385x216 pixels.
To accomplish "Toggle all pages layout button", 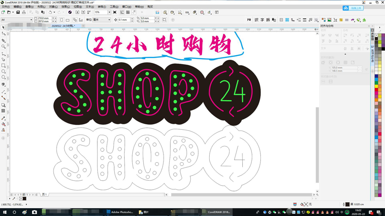I will pos(75,20).
